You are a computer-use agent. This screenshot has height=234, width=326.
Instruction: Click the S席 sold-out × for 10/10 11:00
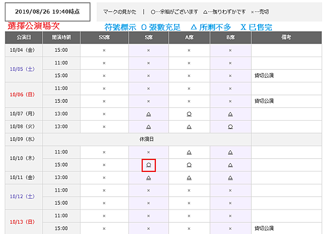(x=148, y=152)
